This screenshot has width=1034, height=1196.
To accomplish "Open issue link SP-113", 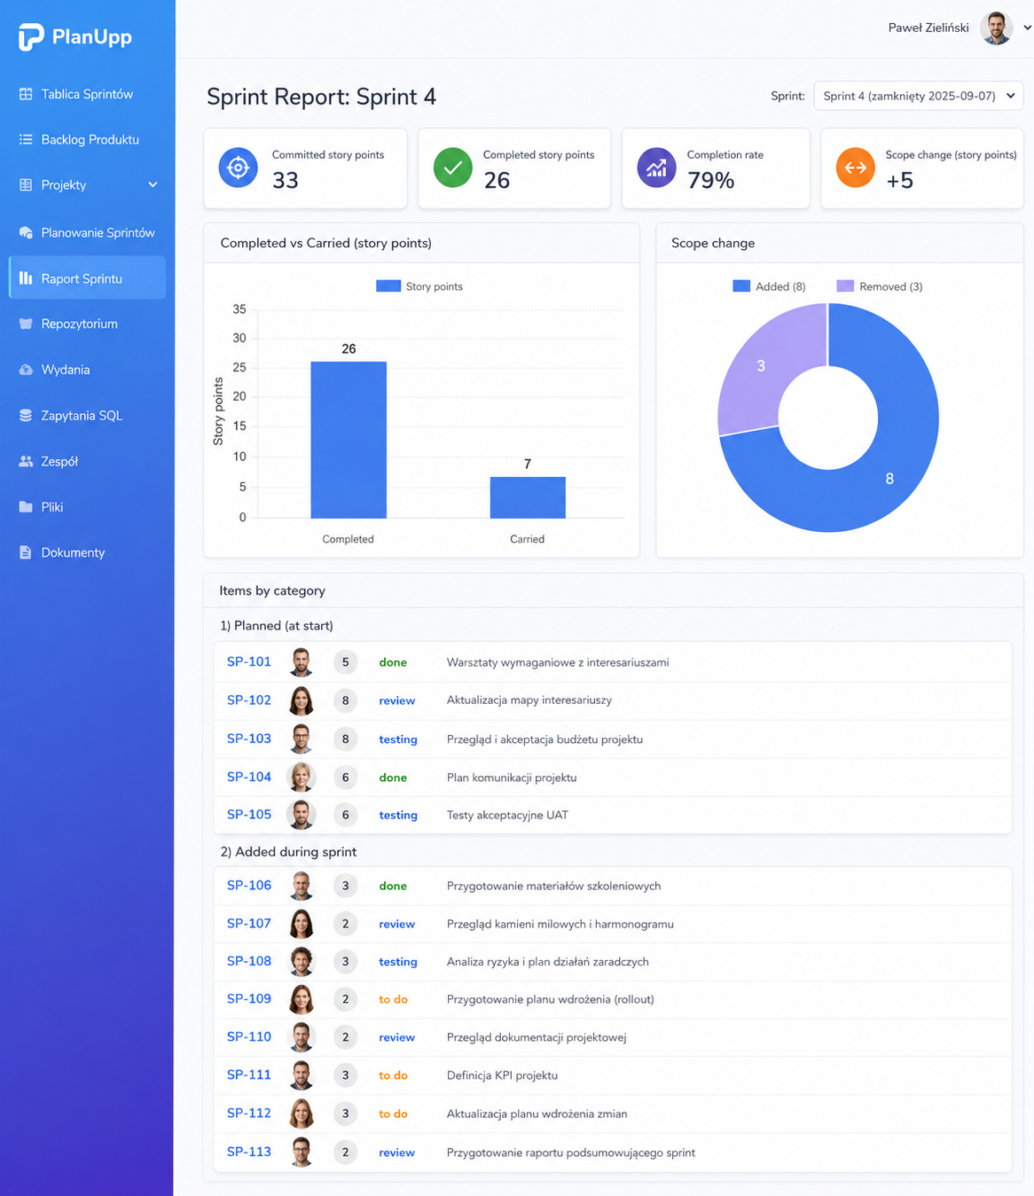I will [x=249, y=1152].
